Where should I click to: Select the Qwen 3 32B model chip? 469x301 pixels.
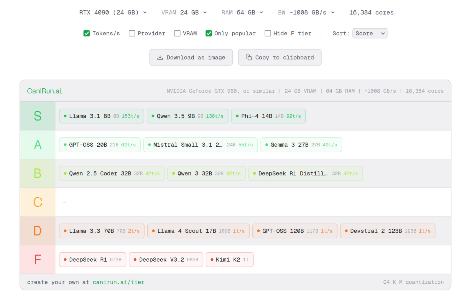coord(206,173)
